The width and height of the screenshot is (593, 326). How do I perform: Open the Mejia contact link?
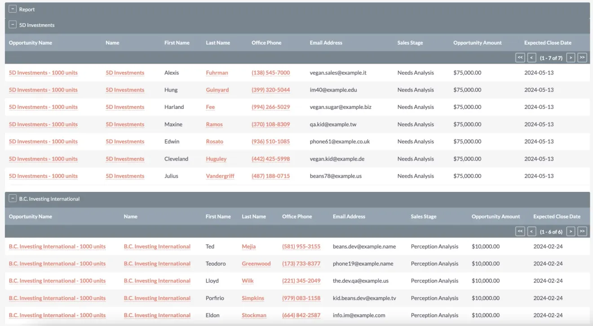pyautogui.click(x=248, y=246)
